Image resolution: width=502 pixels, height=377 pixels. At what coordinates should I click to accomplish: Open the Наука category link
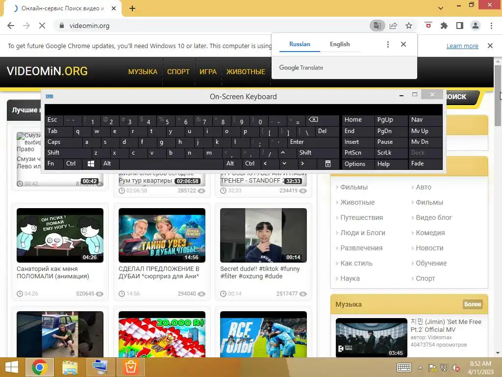point(350,279)
